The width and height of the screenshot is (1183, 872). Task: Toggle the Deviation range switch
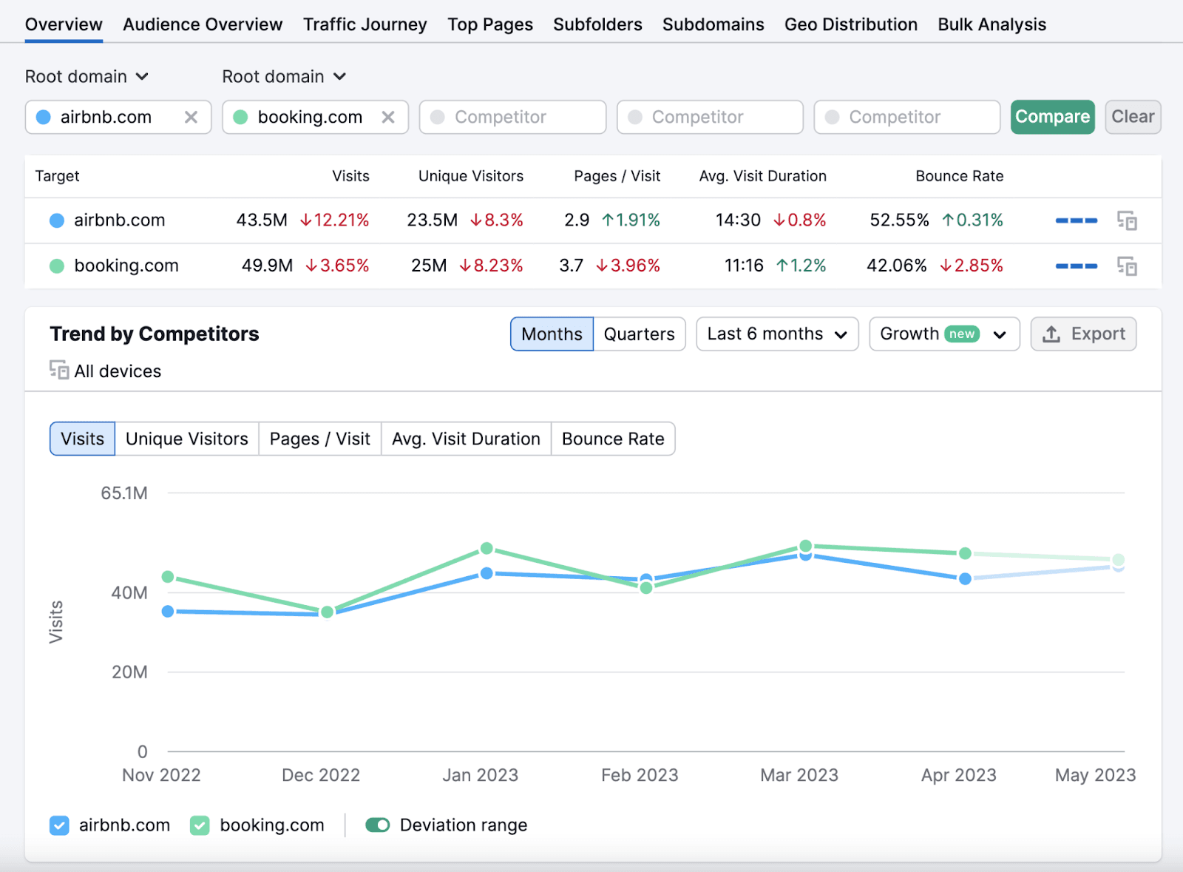coord(378,825)
